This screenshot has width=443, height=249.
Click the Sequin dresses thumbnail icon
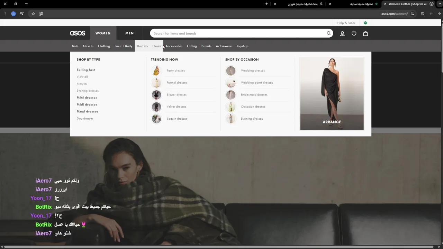[x=156, y=119]
